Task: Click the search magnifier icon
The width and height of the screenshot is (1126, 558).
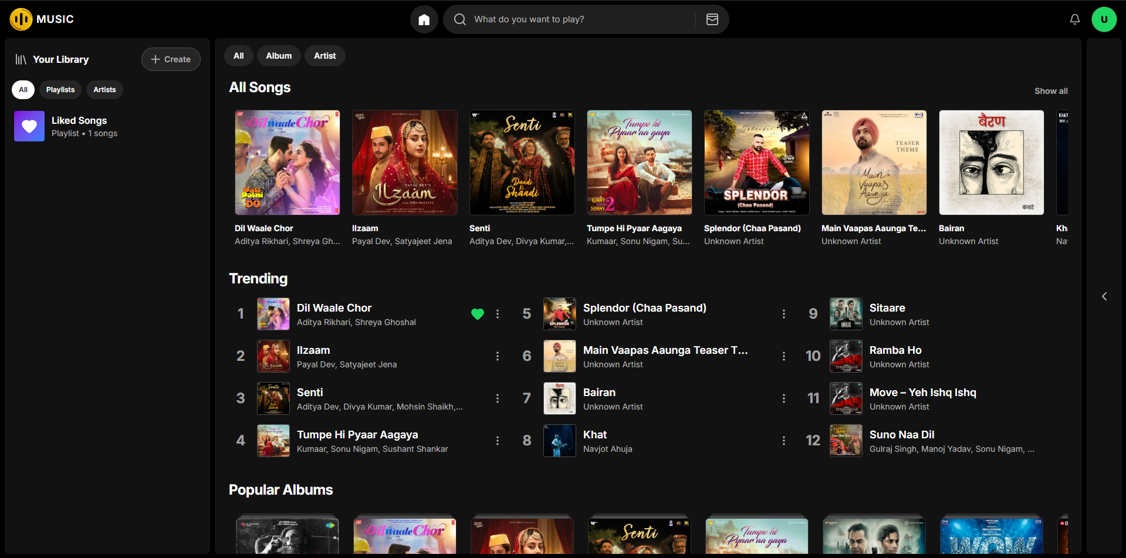Action: coord(460,19)
